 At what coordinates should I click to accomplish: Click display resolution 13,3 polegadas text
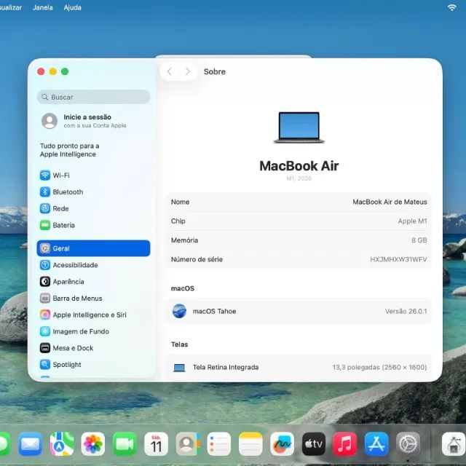[379, 367]
